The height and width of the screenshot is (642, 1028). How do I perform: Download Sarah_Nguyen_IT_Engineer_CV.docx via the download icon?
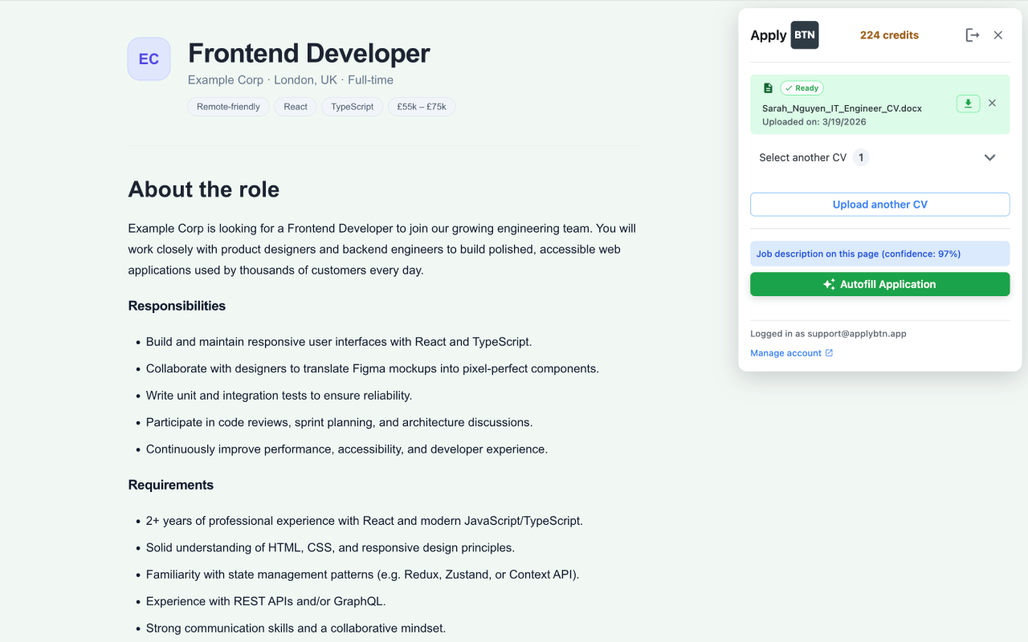[x=968, y=104]
